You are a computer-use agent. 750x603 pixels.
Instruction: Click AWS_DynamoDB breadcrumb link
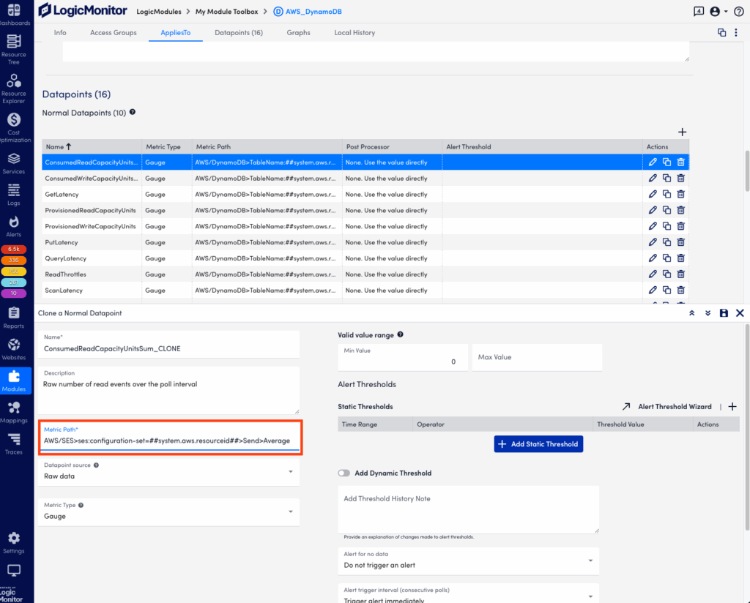coord(308,12)
